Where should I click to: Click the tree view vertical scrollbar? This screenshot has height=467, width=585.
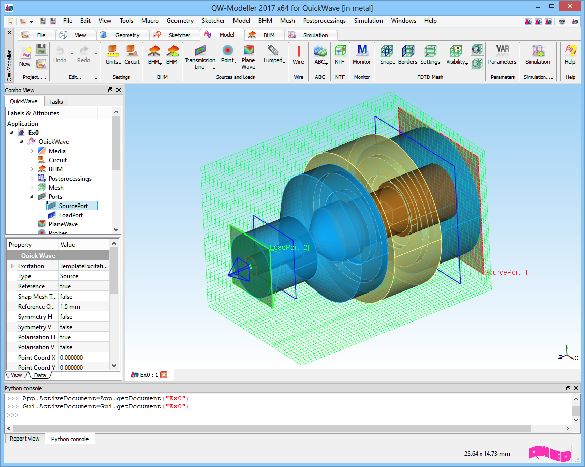[116, 143]
